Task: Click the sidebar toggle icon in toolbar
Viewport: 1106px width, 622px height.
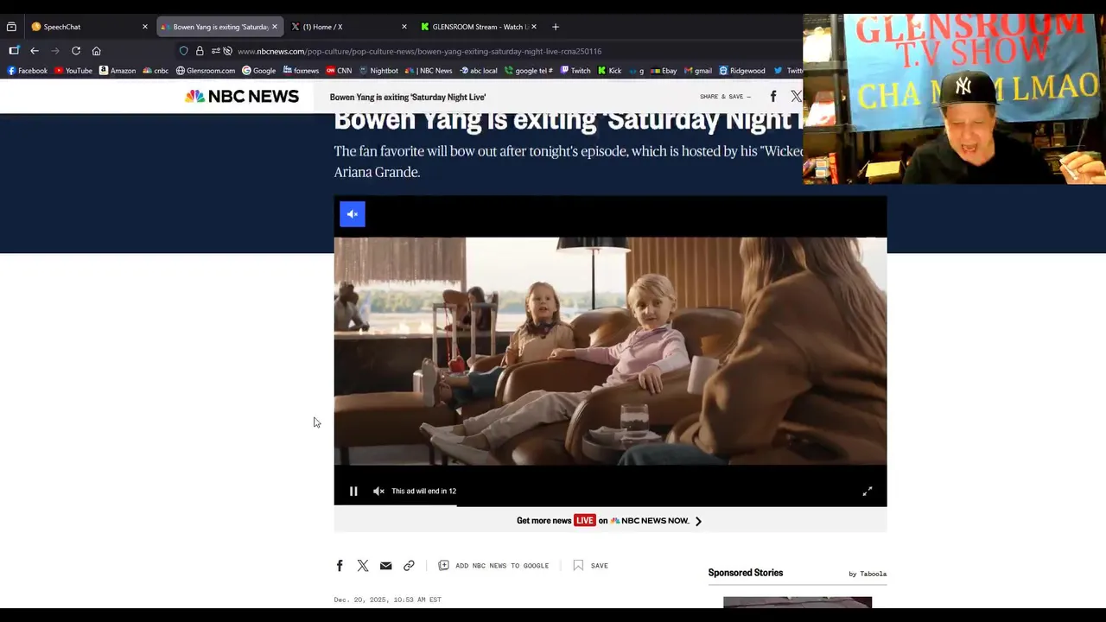Action: click(14, 51)
